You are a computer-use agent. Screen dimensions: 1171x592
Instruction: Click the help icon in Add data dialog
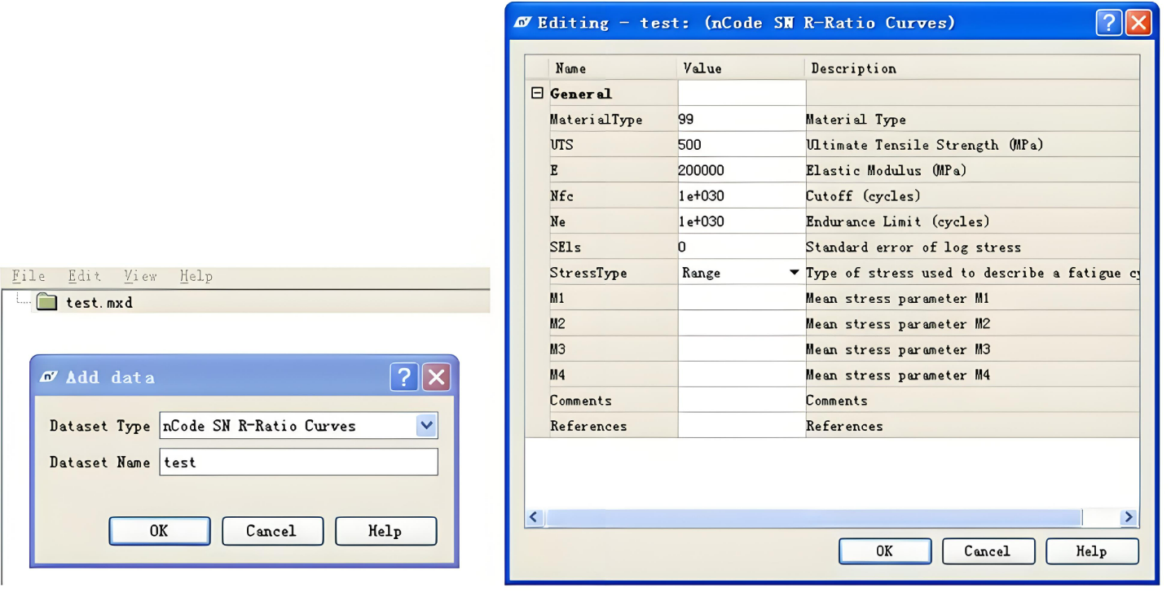pyautogui.click(x=404, y=377)
